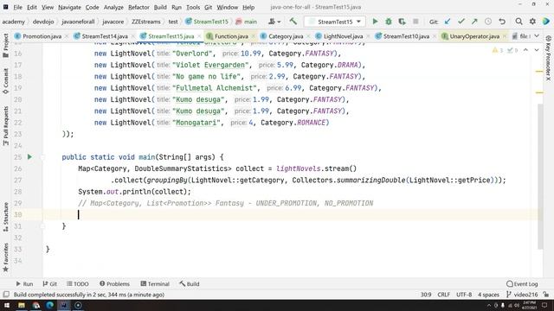This screenshot has height=311, width=554.
Task: Open IDE settings gear icon
Action: coord(532,22)
